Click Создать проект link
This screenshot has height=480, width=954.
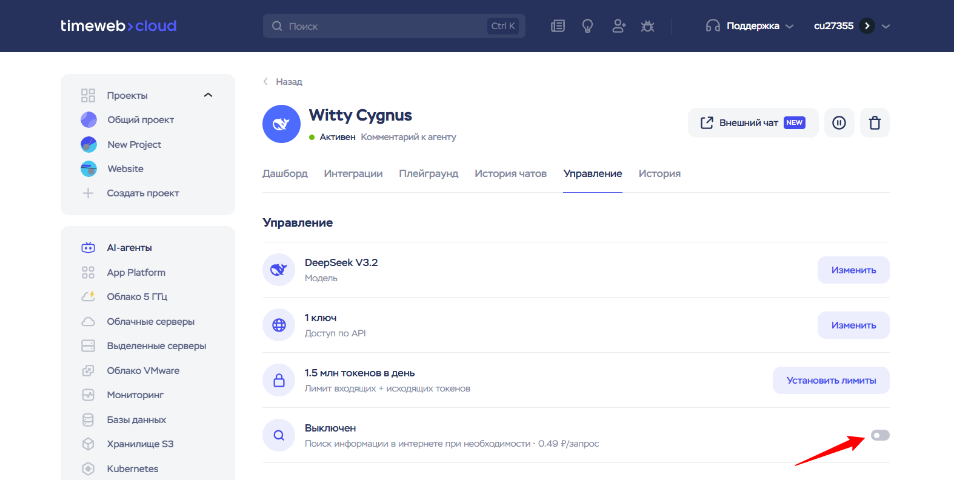coord(143,193)
